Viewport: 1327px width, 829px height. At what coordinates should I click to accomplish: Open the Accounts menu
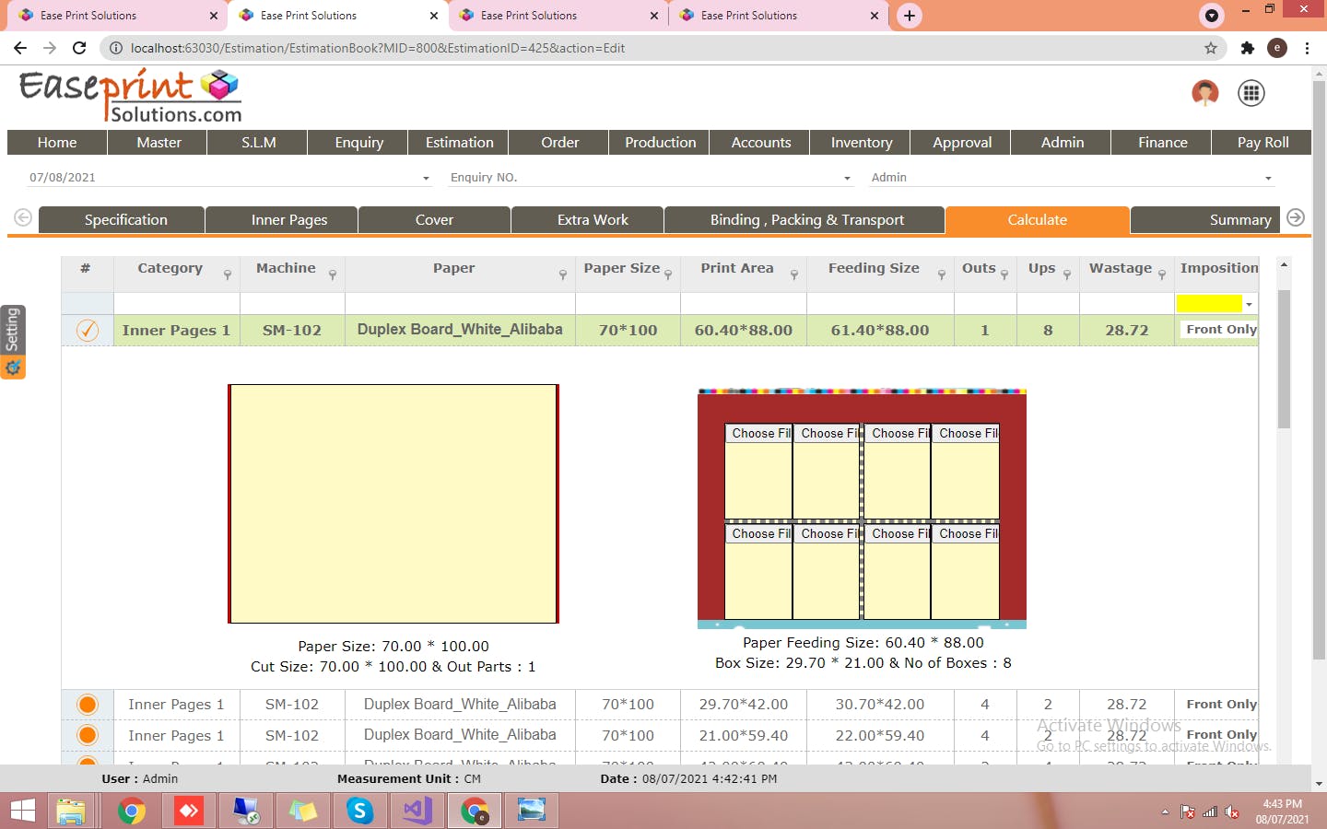click(x=761, y=143)
